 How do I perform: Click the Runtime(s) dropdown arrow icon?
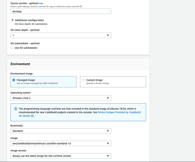[108, 131]
